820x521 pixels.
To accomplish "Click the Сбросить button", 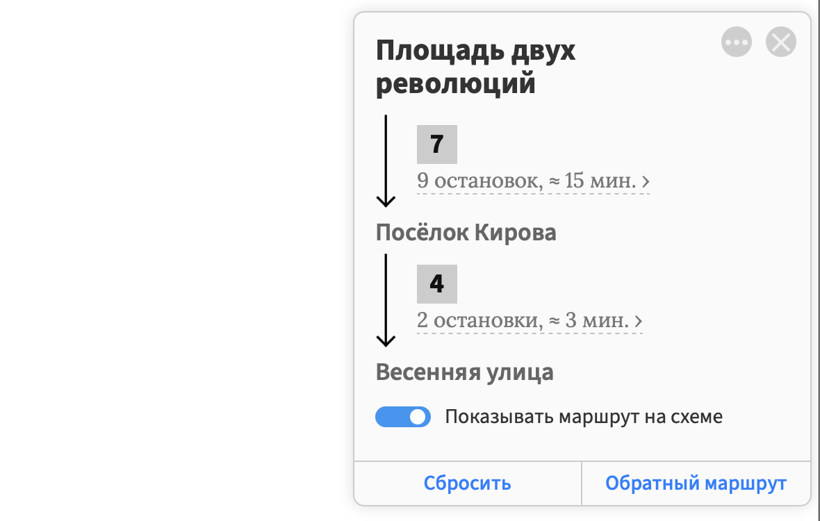I will (468, 483).
